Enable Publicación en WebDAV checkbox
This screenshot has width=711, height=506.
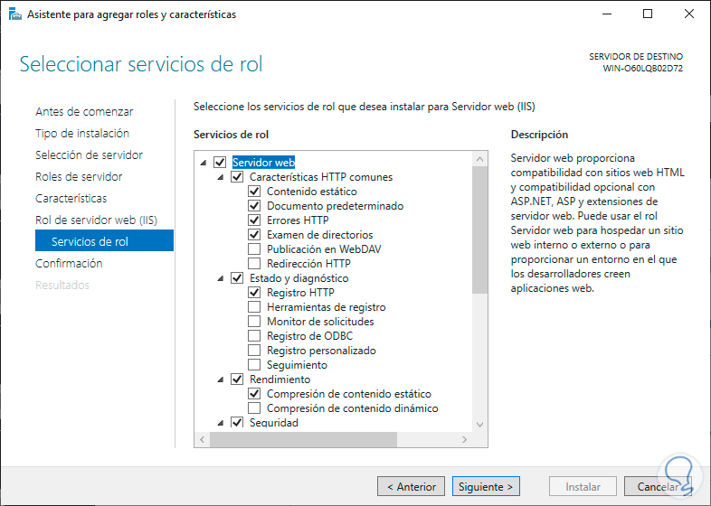point(254,249)
